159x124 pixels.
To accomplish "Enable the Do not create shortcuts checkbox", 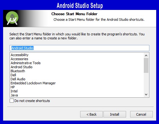I will pyautogui.click(x=11, y=101).
